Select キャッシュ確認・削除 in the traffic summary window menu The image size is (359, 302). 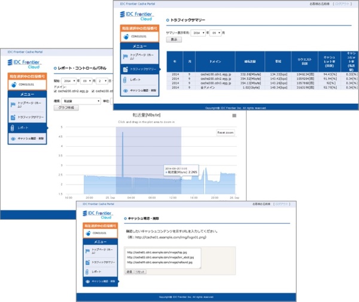coord(144,90)
